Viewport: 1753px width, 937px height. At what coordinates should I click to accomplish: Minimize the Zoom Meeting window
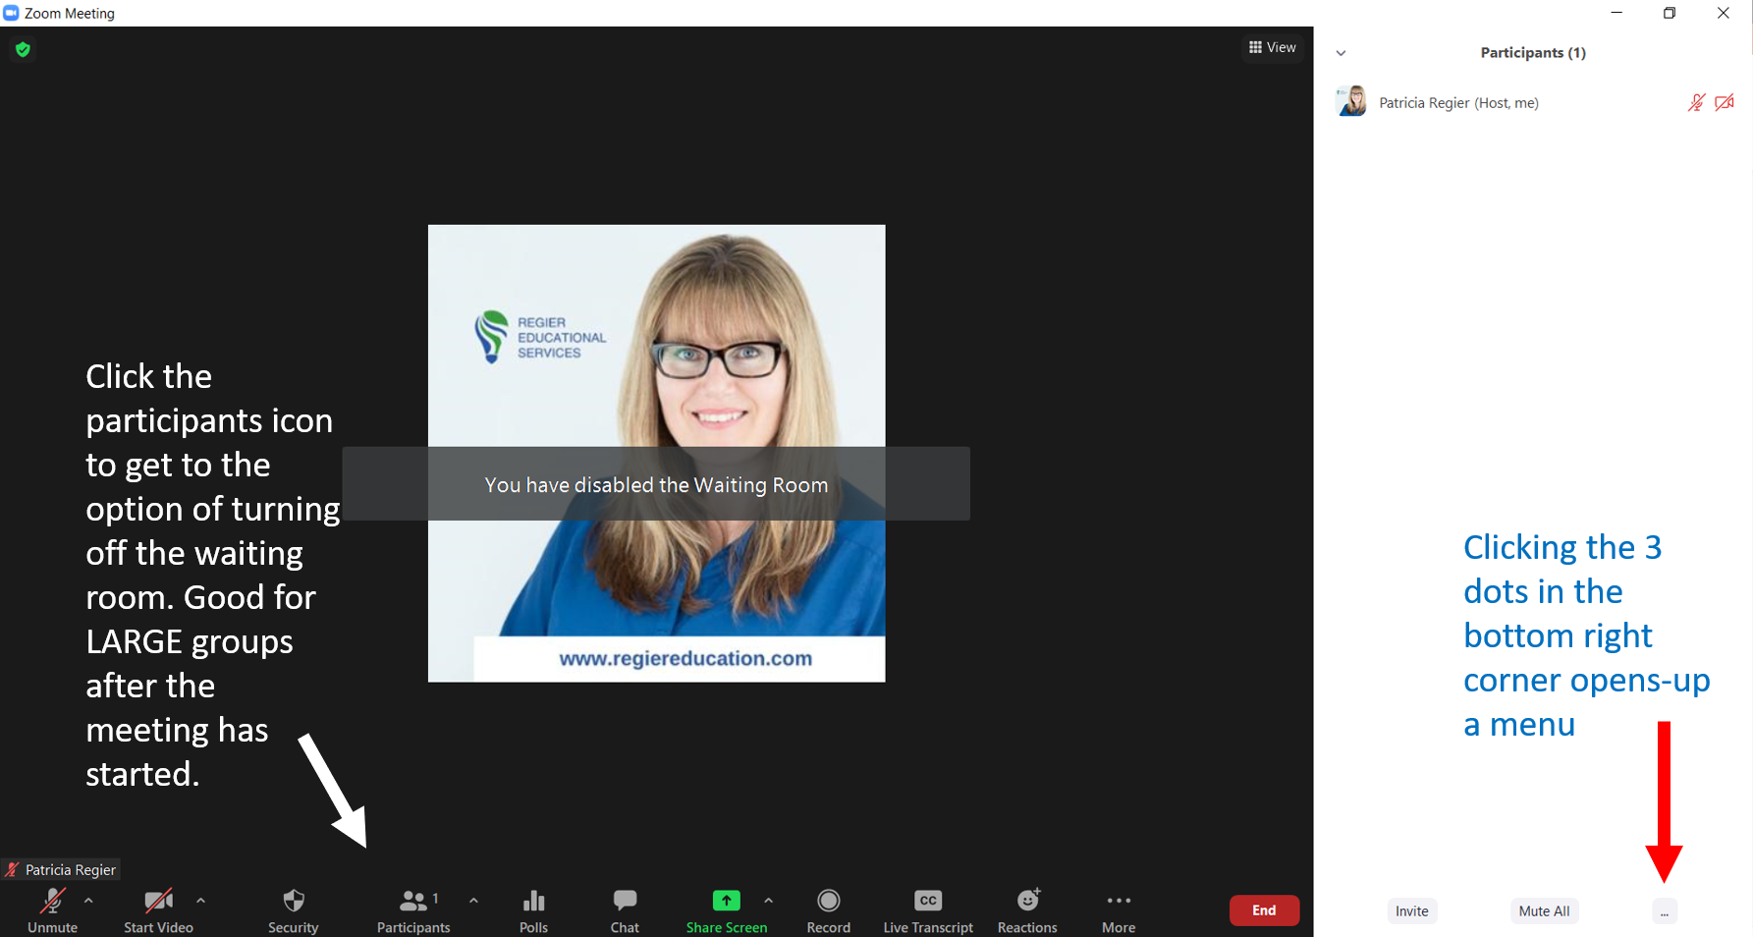[x=1616, y=13]
